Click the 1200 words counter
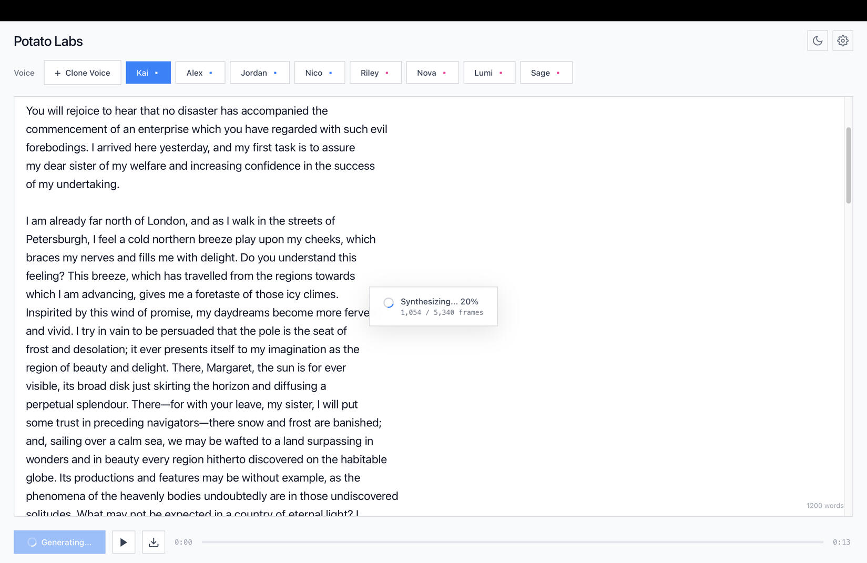867x563 pixels. tap(824, 506)
